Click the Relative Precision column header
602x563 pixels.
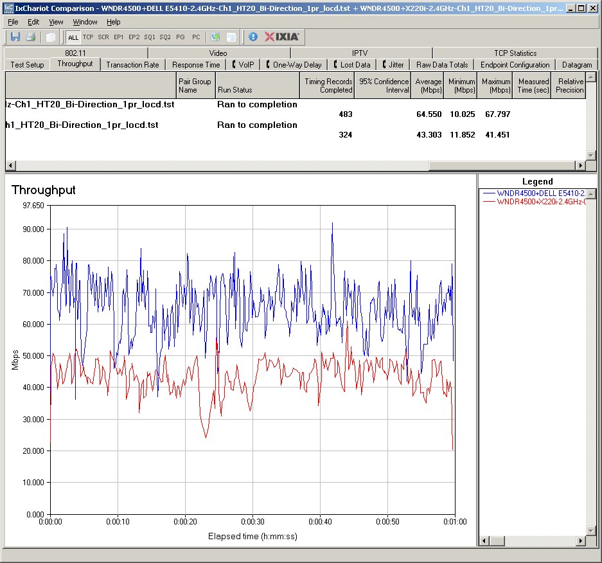point(568,85)
